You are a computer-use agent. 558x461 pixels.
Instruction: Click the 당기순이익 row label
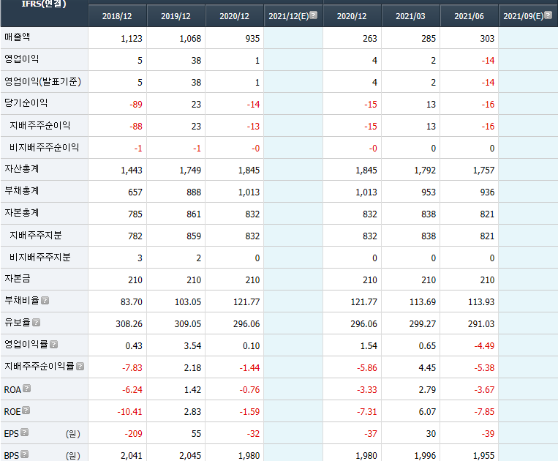tap(26, 103)
